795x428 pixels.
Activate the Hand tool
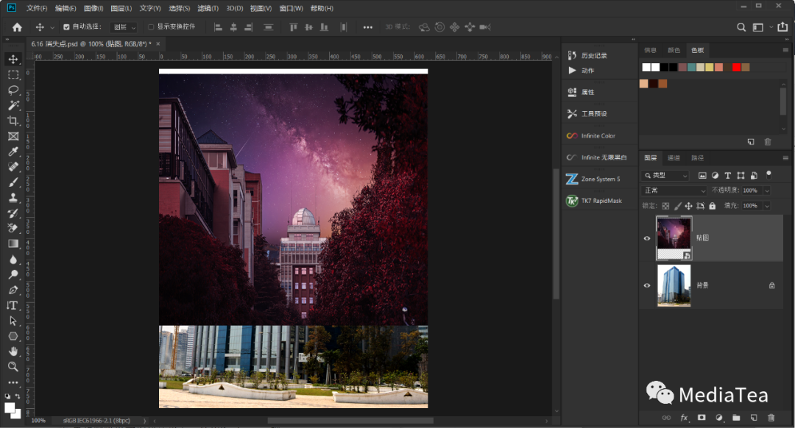[x=13, y=352]
